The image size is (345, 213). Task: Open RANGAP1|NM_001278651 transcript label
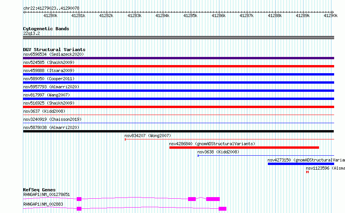pyautogui.click(x=47, y=194)
